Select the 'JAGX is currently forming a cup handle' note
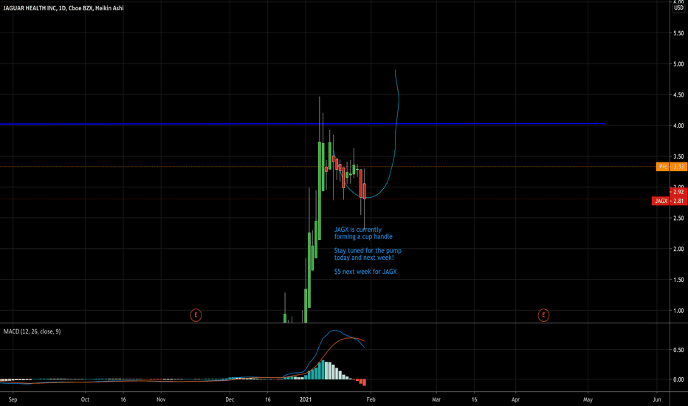Screen dimensions: 688x406 (x=363, y=233)
